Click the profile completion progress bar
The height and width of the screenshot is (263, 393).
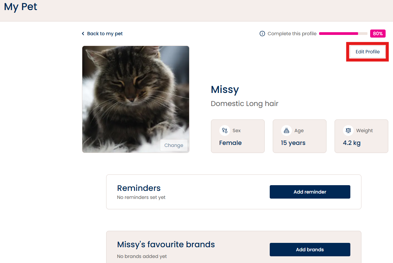(x=343, y=34)
